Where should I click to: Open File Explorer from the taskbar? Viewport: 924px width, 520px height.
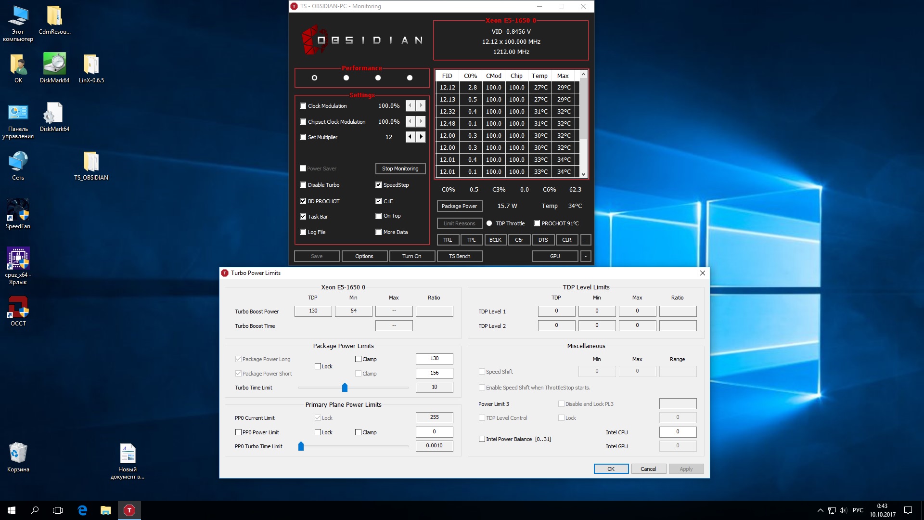pos(106,510)
